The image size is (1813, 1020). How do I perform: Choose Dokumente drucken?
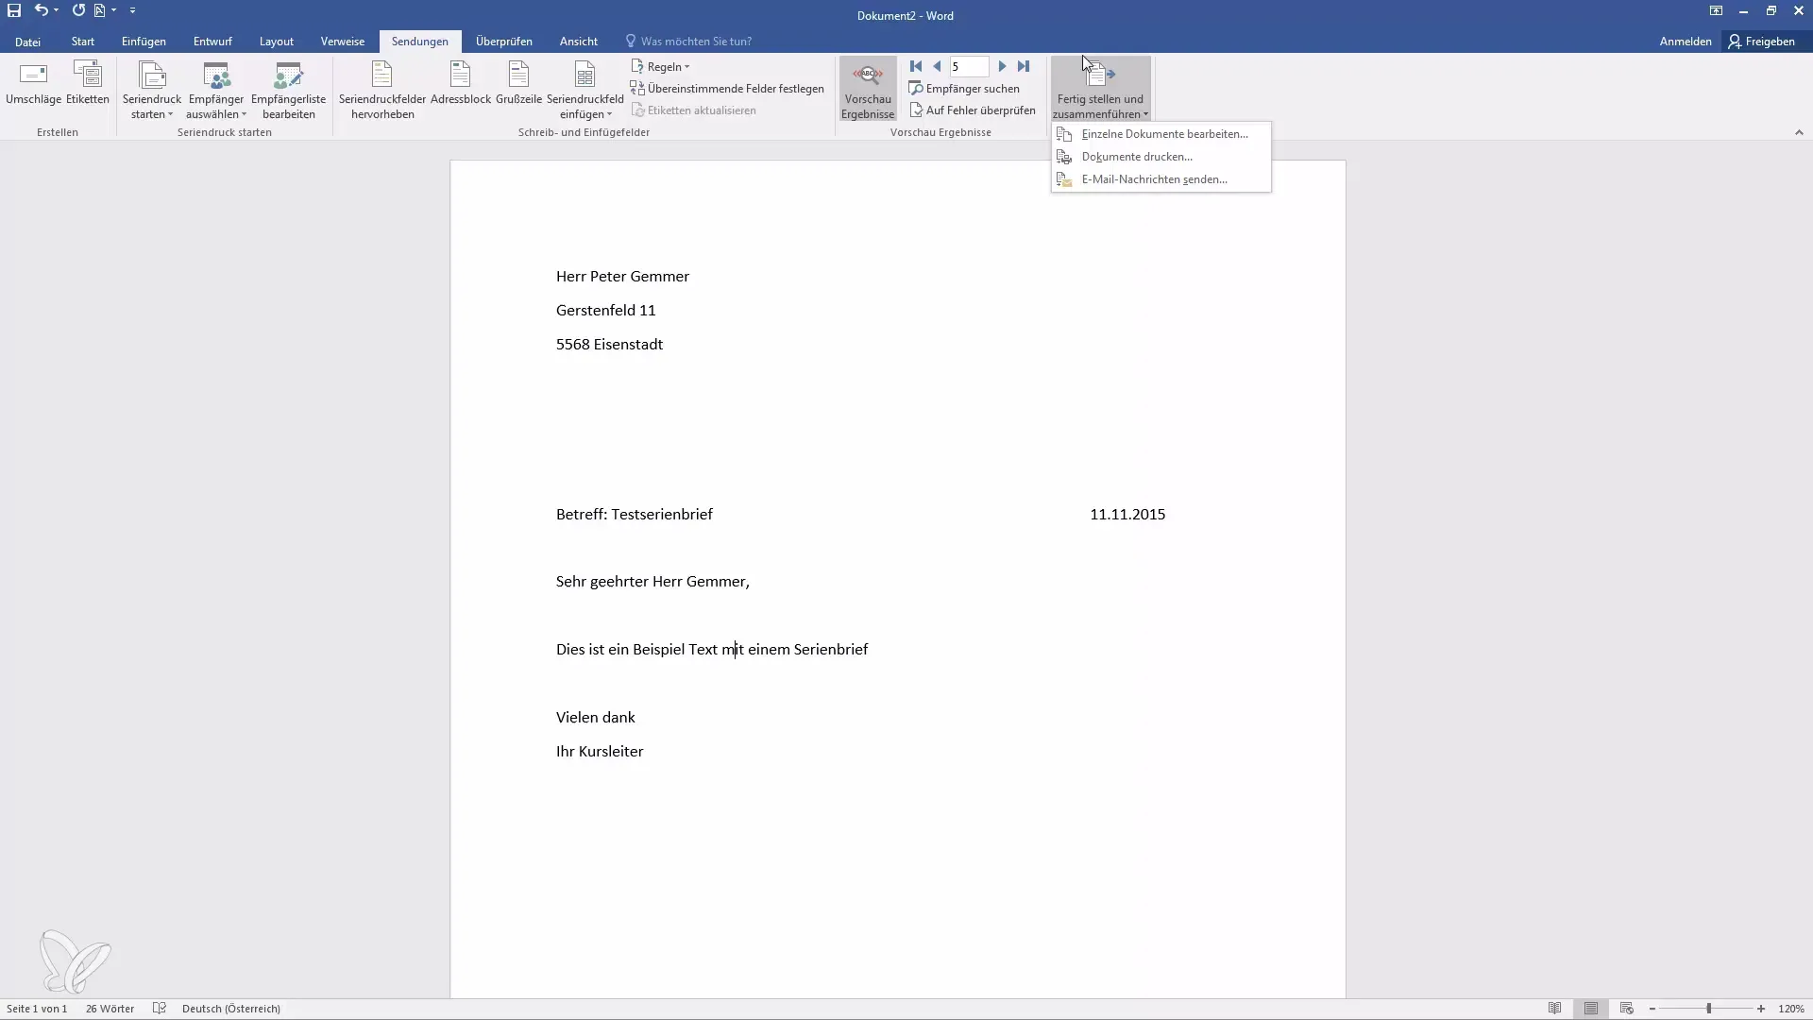(x=1161, y=157)
